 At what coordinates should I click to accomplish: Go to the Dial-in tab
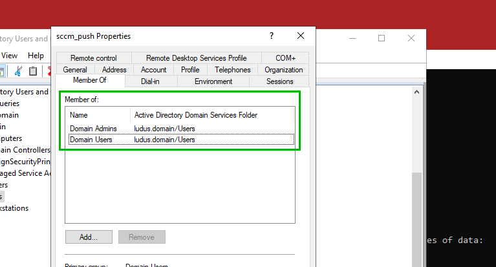point(150,81)
